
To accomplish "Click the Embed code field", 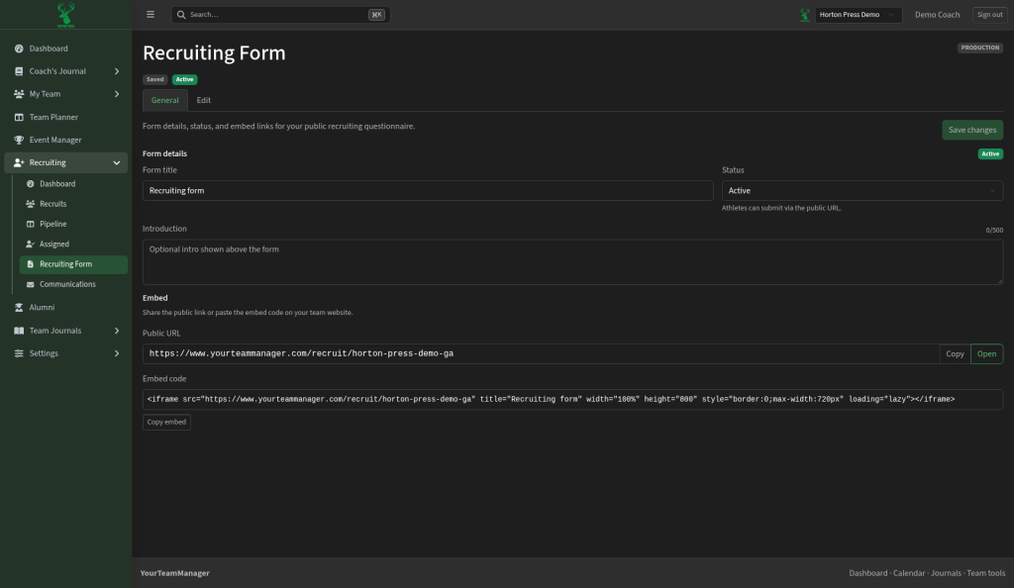I will 572,399.
